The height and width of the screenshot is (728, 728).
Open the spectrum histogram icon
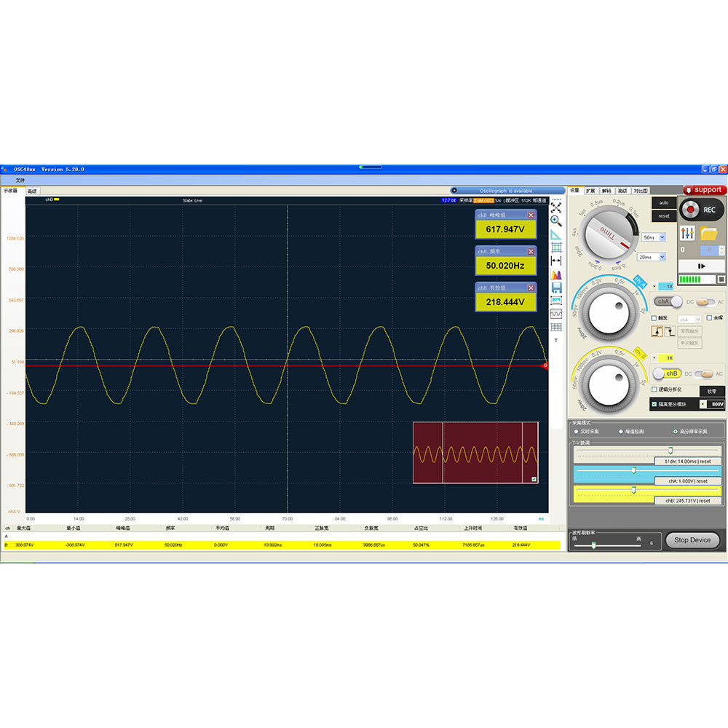tap(556, 274)
